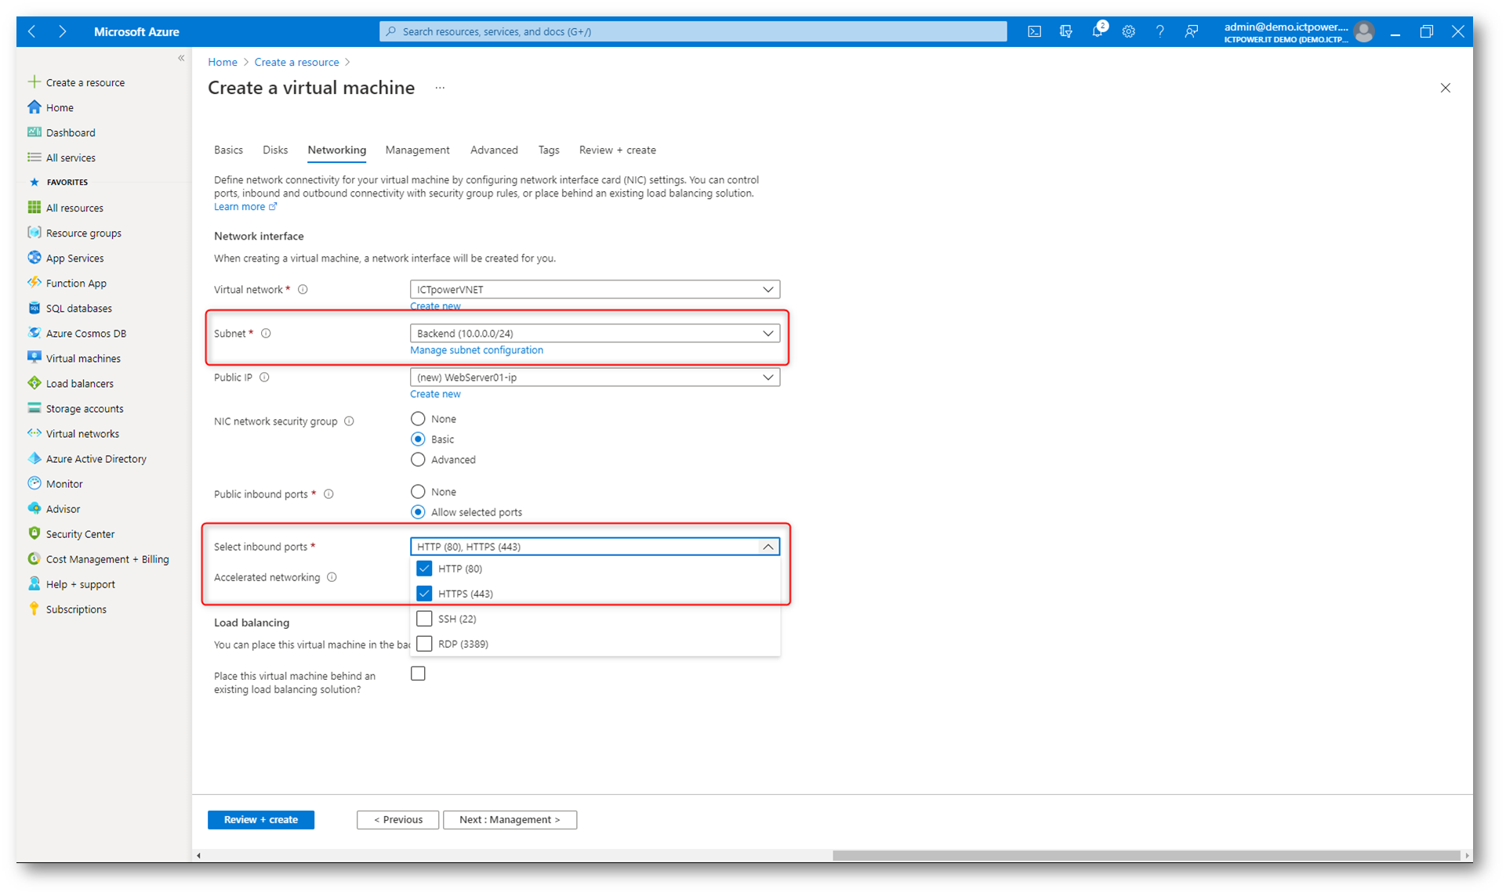Focus the Search resources, services, and docs box
This screenshot has height=896, width=1506.
(x=693, y=31)
